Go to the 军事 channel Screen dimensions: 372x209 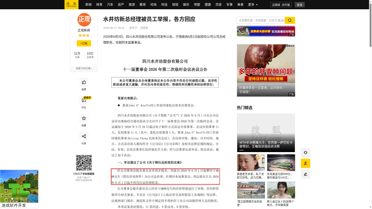click(229, 5)
